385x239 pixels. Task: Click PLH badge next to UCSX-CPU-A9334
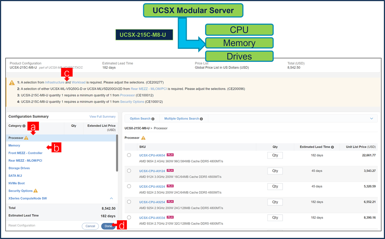[x=170, y=217]
